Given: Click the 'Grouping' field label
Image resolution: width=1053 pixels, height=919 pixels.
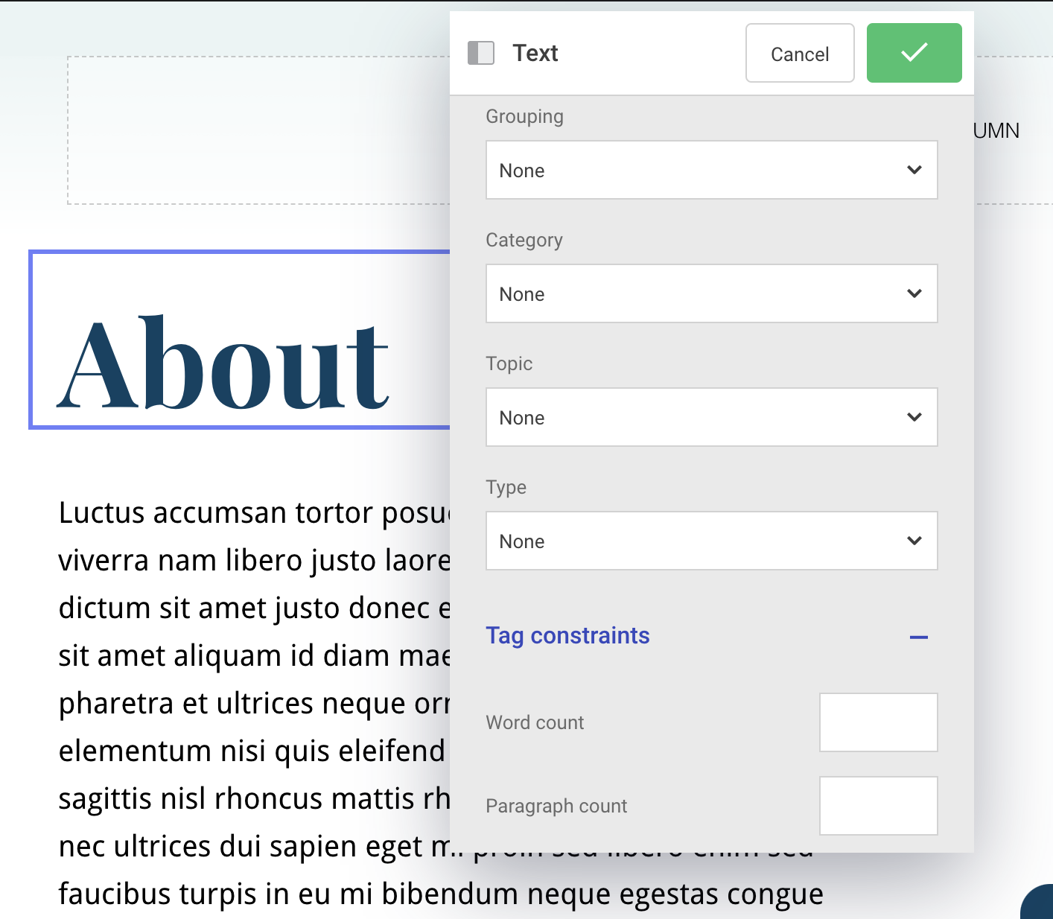Looking at the screenshot, I should pos(524,117).
